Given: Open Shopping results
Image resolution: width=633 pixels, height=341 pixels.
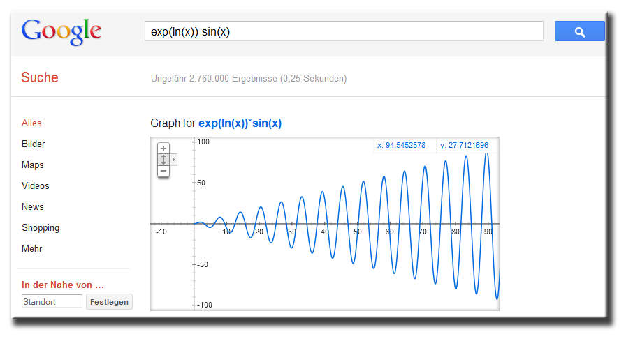Looking at the screenshot, I should 40,227.
